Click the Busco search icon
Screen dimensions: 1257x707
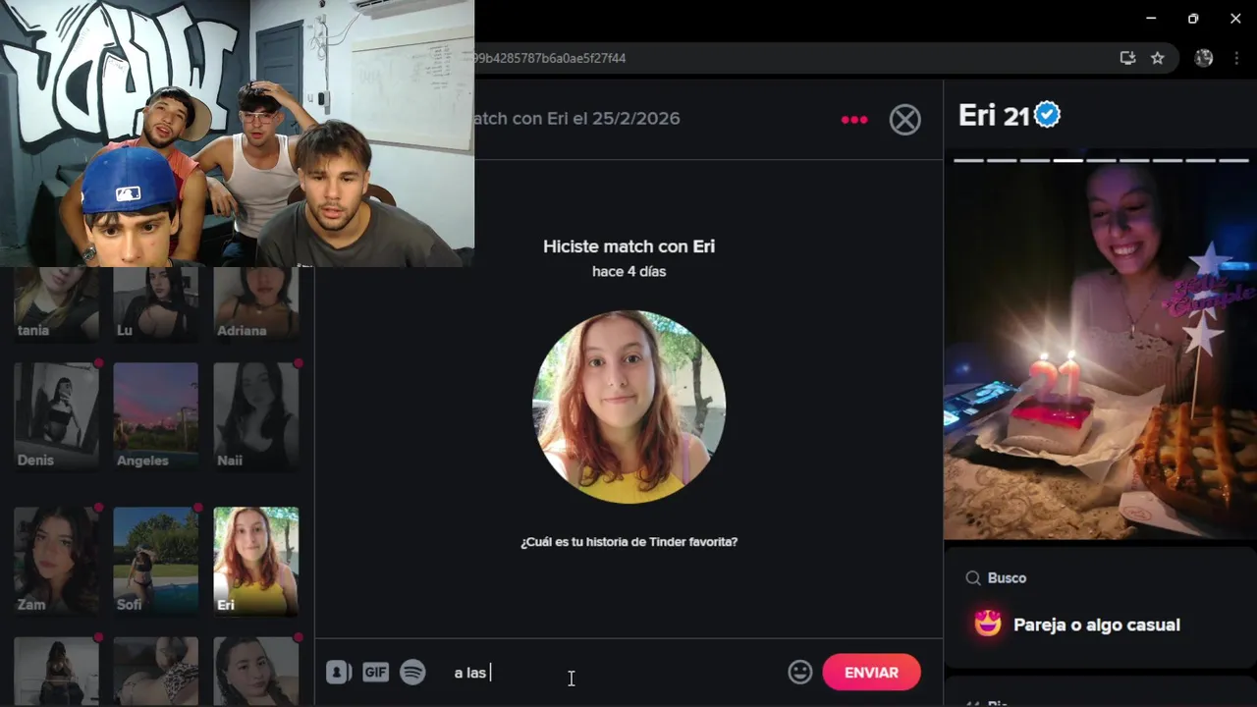coord(973,578)
